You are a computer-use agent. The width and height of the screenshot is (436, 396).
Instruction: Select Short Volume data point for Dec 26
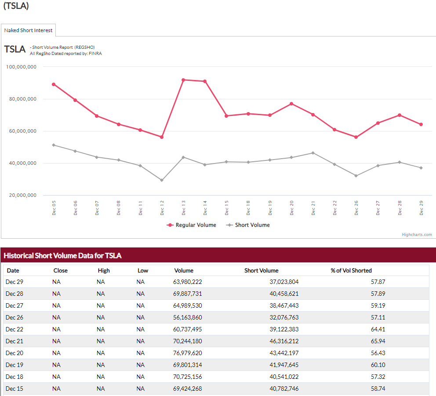point(356,176)
